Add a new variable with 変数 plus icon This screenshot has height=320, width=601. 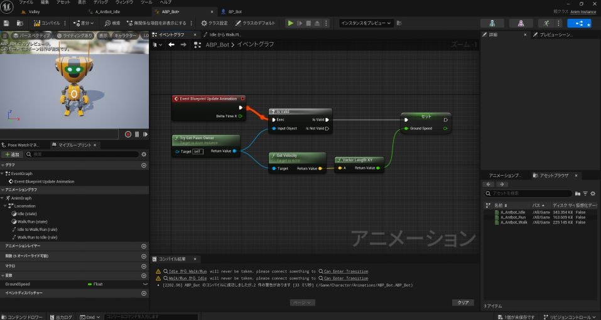click(x=144, y=275)
